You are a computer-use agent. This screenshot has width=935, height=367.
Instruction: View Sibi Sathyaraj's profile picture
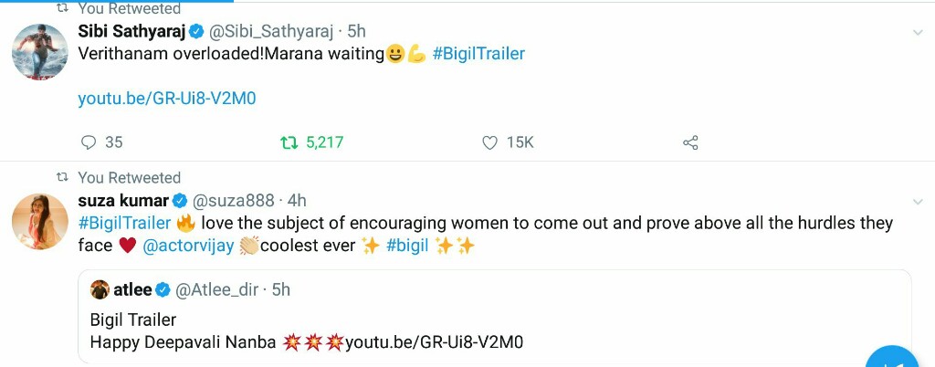coord(39,52)
